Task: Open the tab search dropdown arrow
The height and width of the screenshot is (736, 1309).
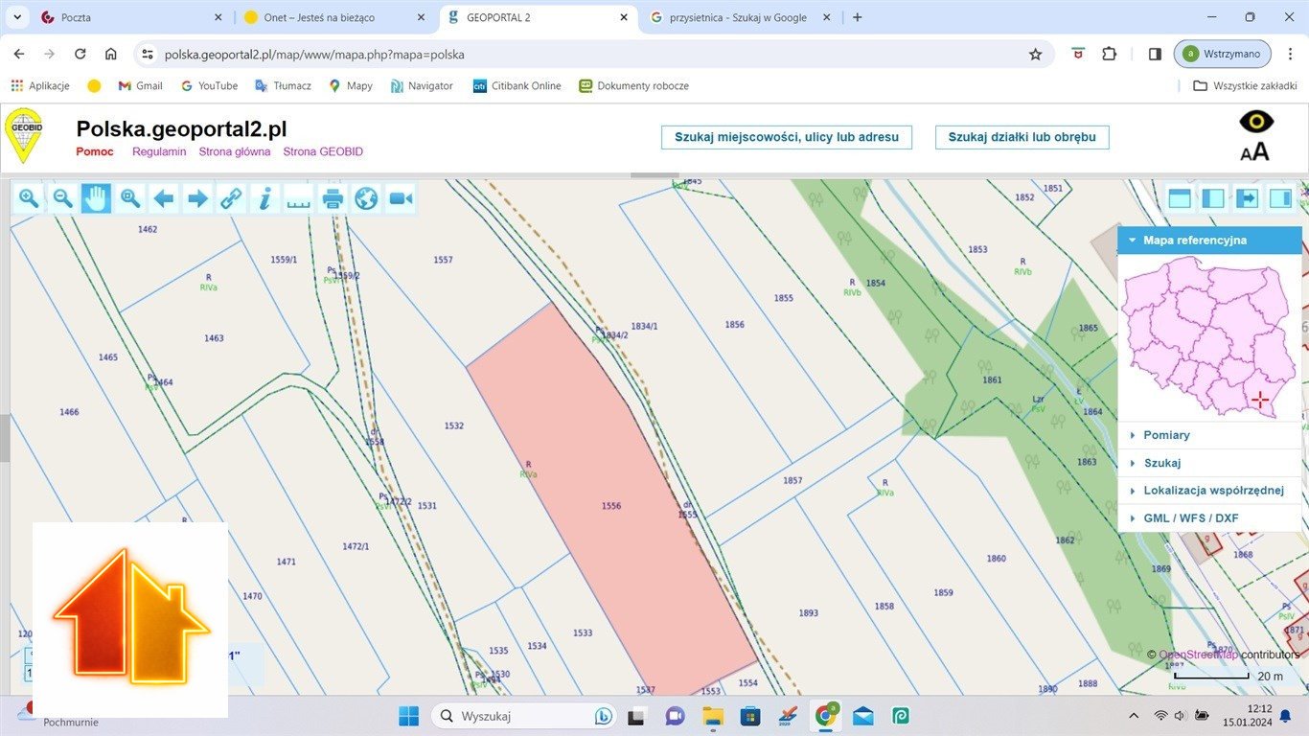Action: point(16,17)
